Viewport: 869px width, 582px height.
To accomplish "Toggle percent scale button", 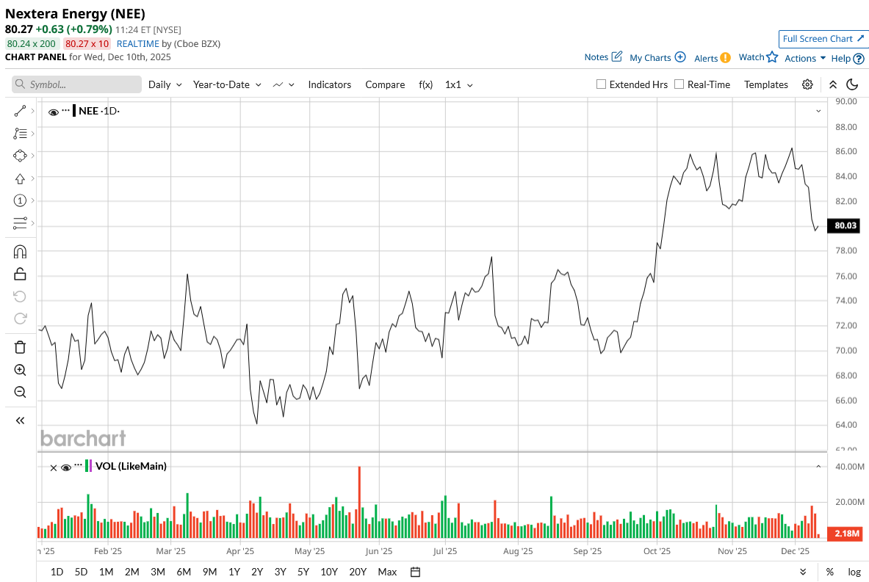I will tap(829, 572).
